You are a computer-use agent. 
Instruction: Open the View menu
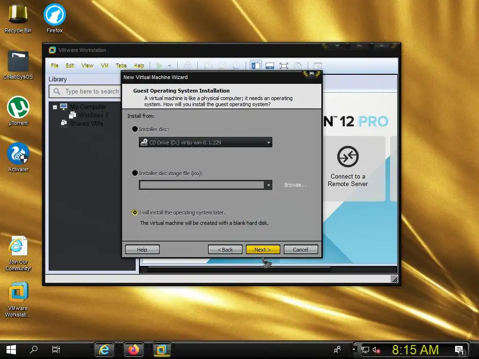87,65
